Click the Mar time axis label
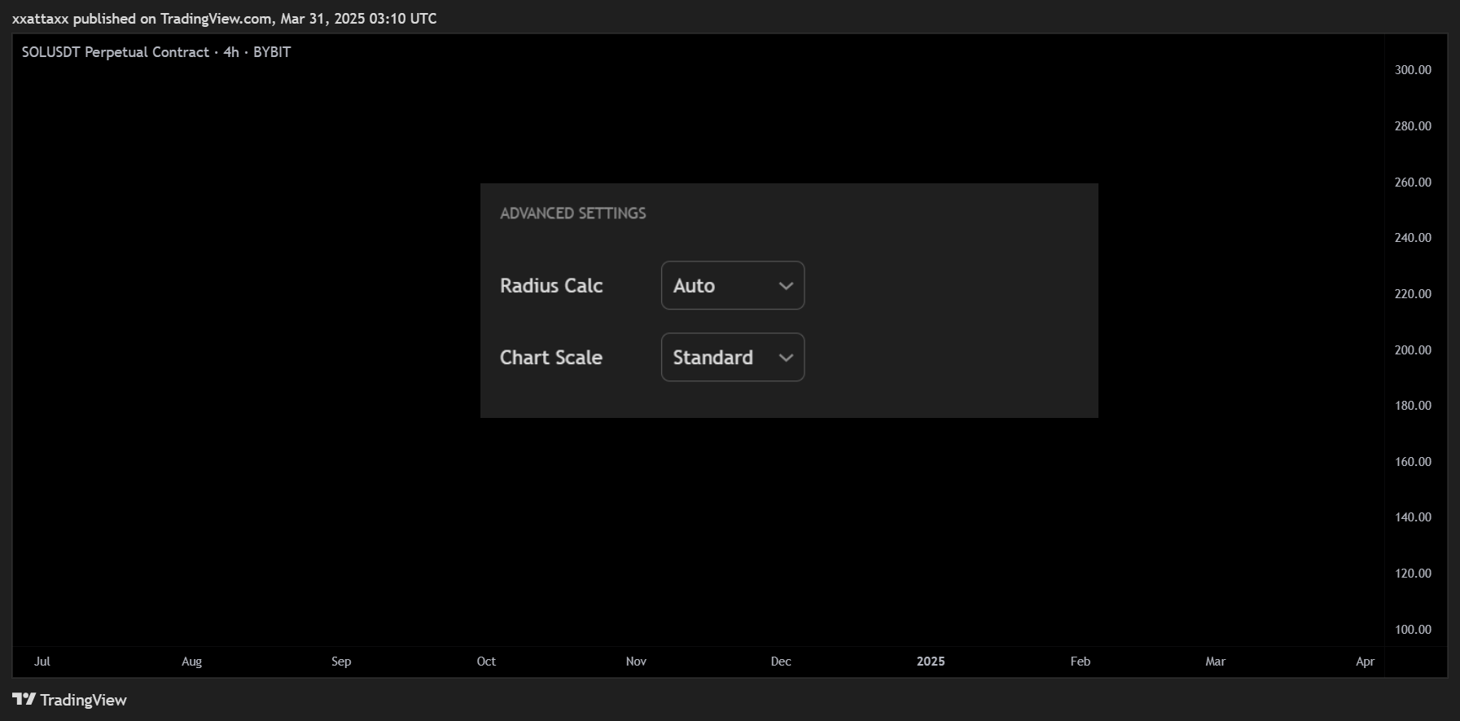Image resolution: width=1460 pixels, height=721 pixels. [1216, 662]
